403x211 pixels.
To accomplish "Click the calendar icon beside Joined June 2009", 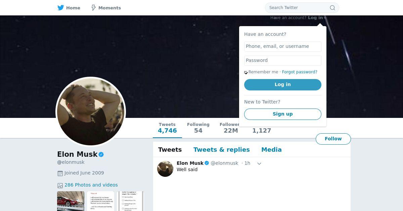I will click(x=60, y=173).
